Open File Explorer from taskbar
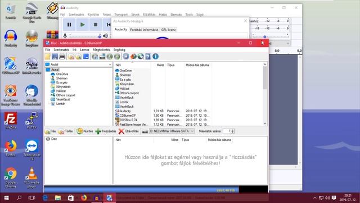This screenshot has width=360, height=203. coord(58,198)
